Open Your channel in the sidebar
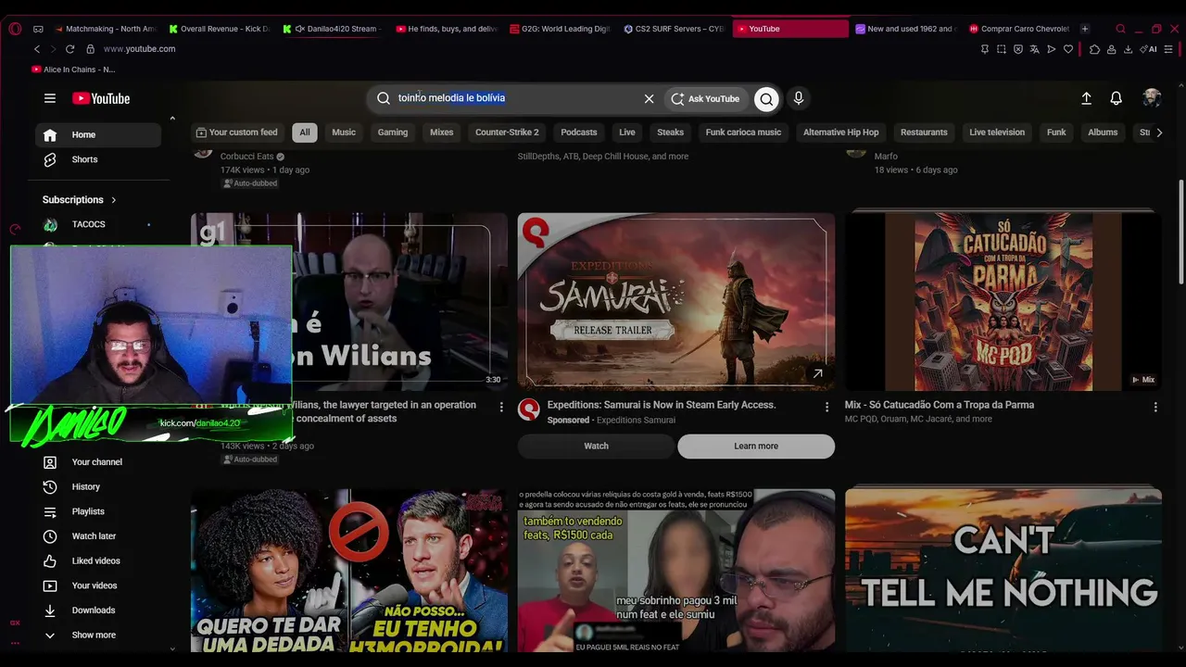The height and width of the screenshot is (667, 1186). [x=98, y=461]
